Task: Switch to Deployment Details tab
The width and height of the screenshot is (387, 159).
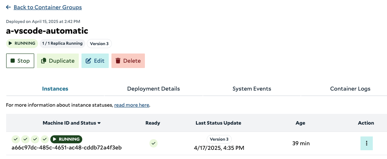Action: click(x=153, y=89)
